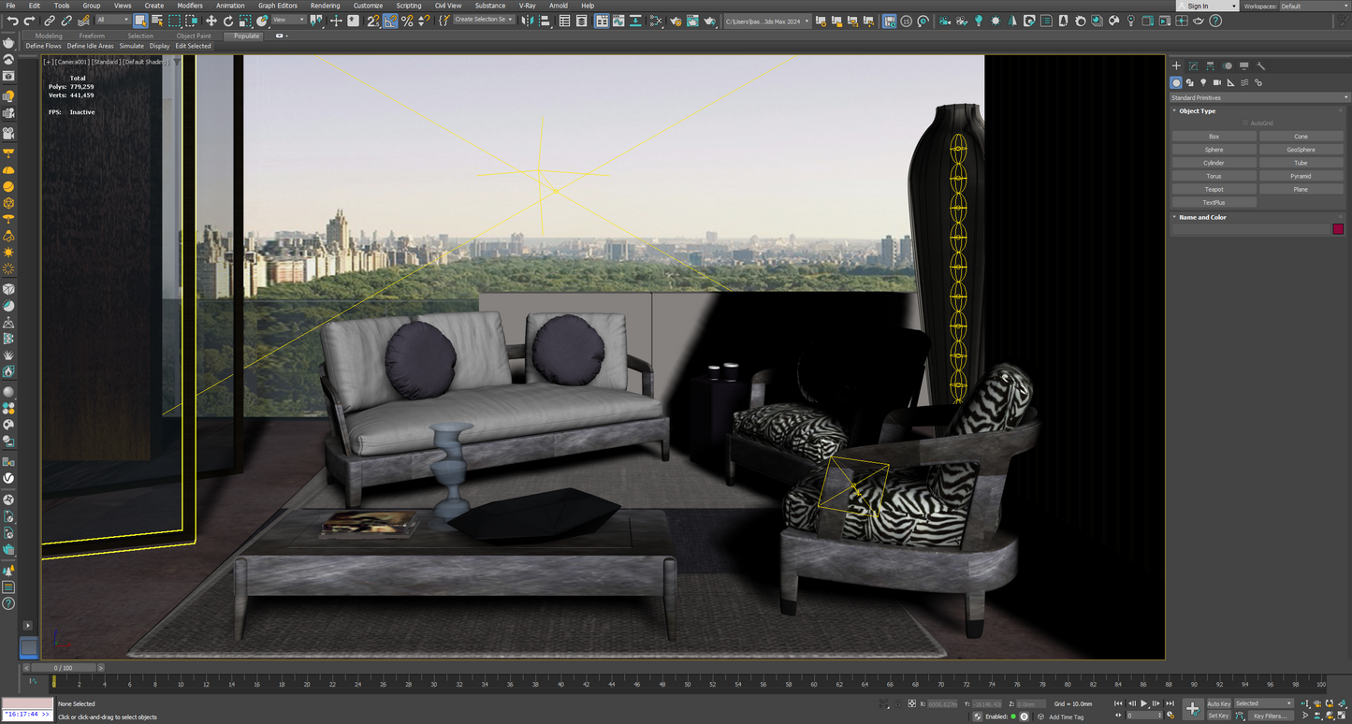Screen dimensions: 1352x724
Task: Open the Standard Primitives category dropdown
Action: [x=1259, y=97]
